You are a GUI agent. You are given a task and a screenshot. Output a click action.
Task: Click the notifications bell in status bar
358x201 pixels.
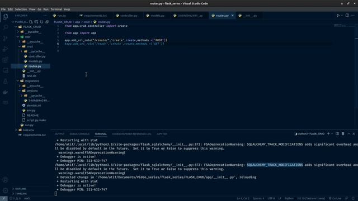tap(353, 199)
